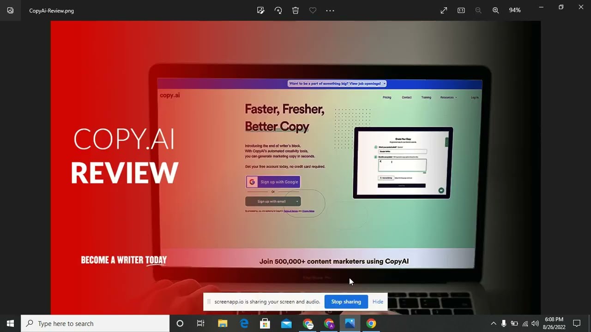Zoom out with the minus magnifier

(478, 10)
